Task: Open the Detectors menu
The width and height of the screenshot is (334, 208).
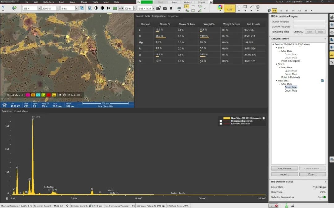Action: [48, 2]
